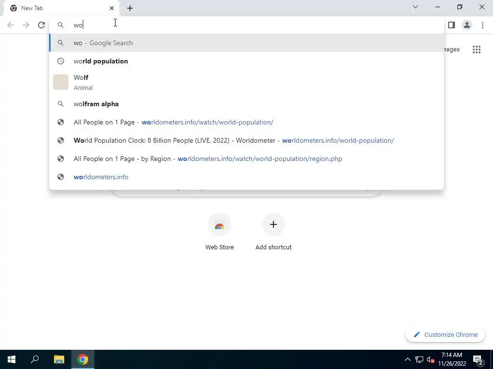Close the New Tab tab
This screenshot has height=369, width=493.
coord(112,8)
